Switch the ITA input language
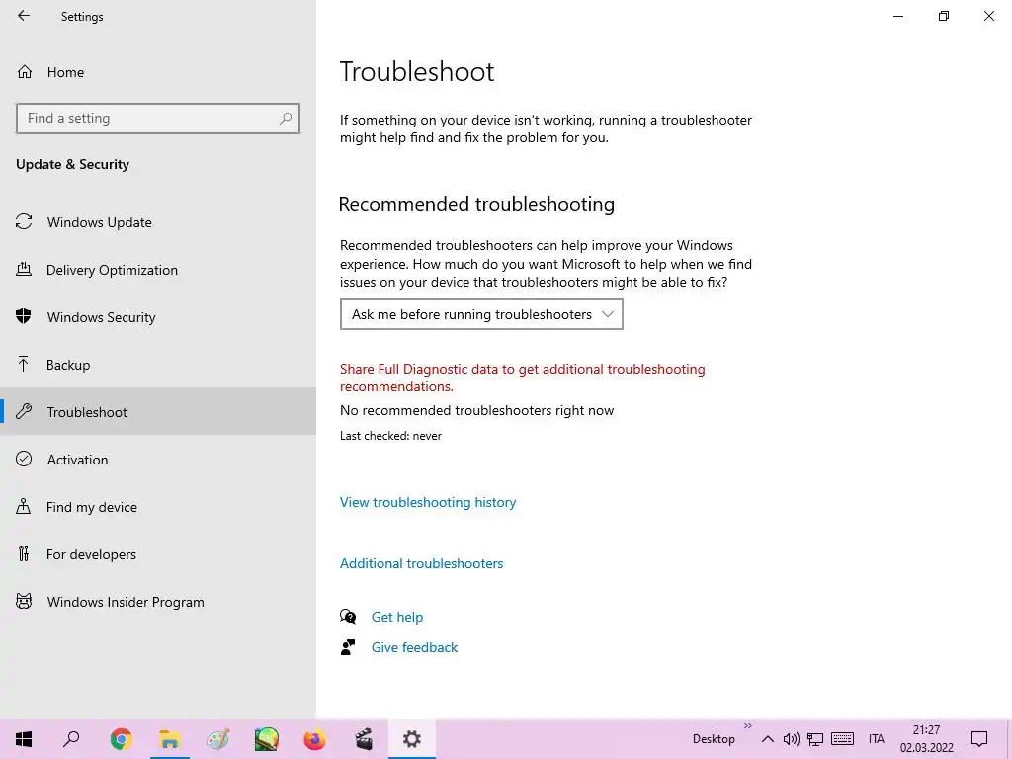Viewport: 1012px width, 759px height. pos(877,739)
